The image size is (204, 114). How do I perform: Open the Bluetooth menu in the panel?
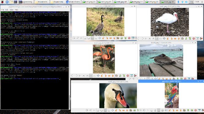click(178, 2)
